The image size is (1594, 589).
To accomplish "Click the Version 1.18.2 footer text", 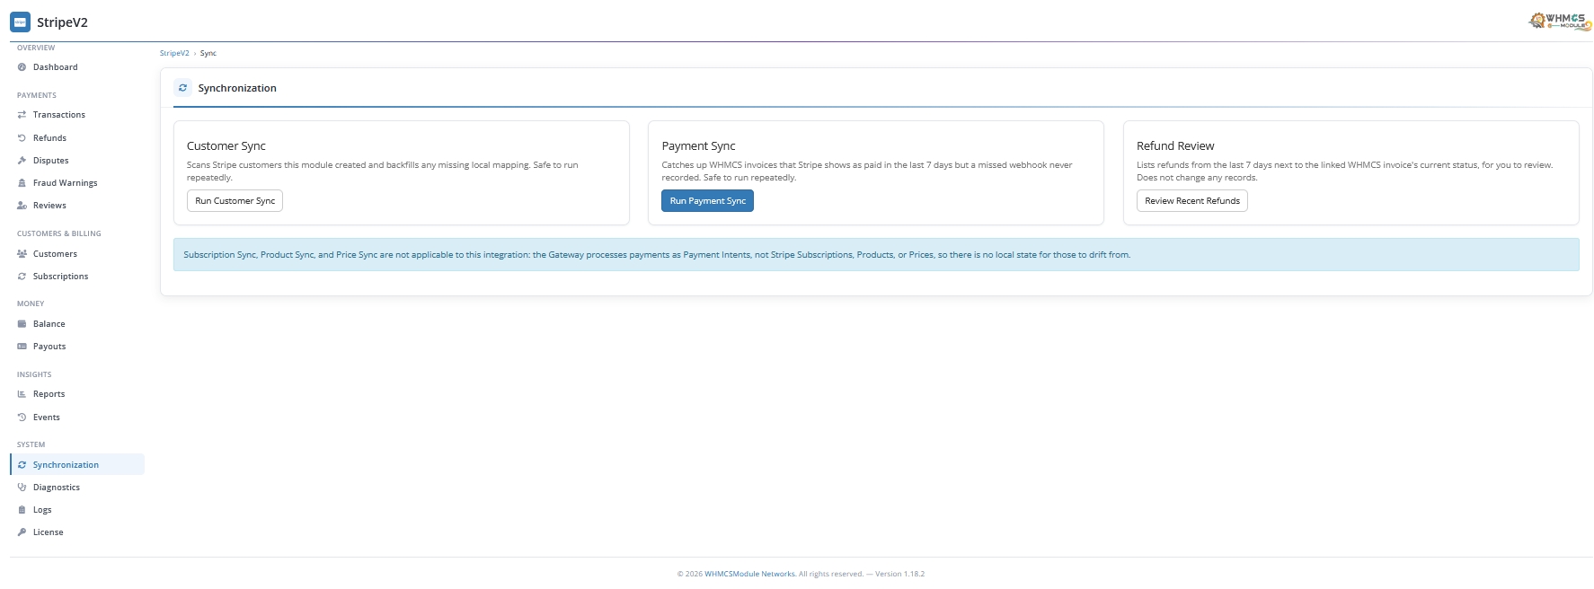I will pos(899,574).
